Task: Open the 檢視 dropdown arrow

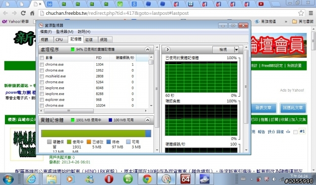Action: [237, 49]
